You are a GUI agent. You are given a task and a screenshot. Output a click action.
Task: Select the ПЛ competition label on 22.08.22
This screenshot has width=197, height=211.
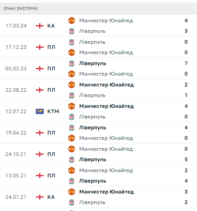51,90
